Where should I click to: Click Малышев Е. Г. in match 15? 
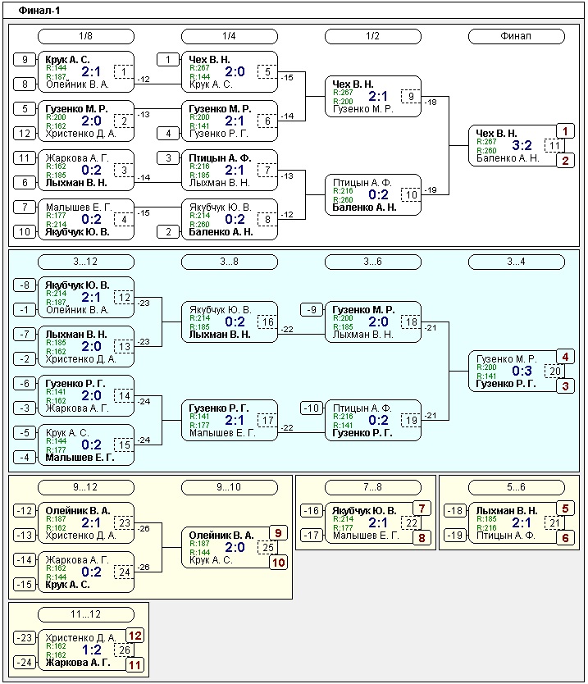tap(80, 458)
